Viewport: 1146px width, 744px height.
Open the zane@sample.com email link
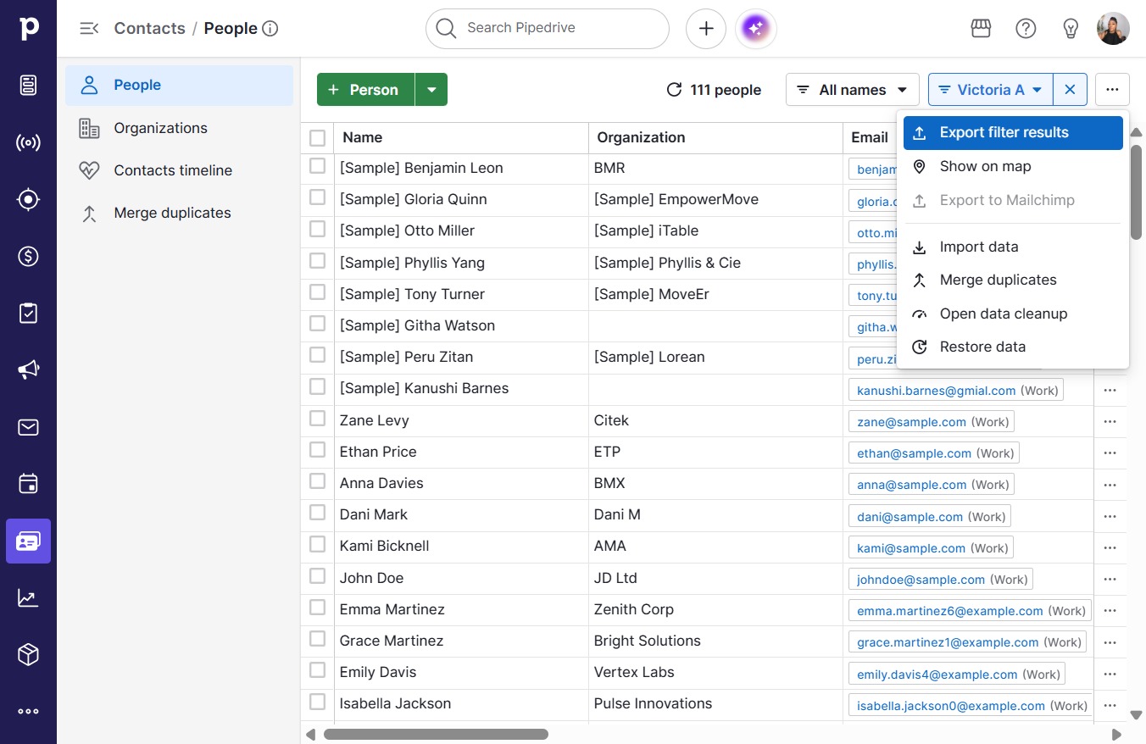(x=911, y=422)
